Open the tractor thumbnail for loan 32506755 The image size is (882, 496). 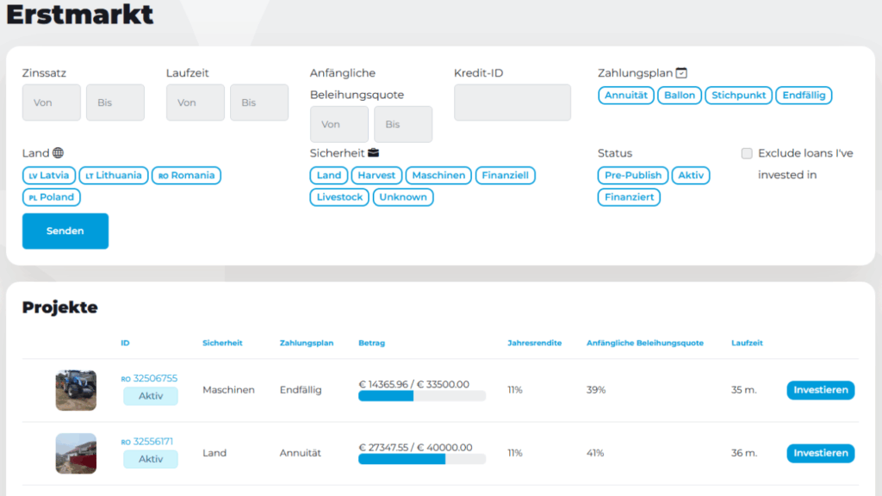click(76, 390)
